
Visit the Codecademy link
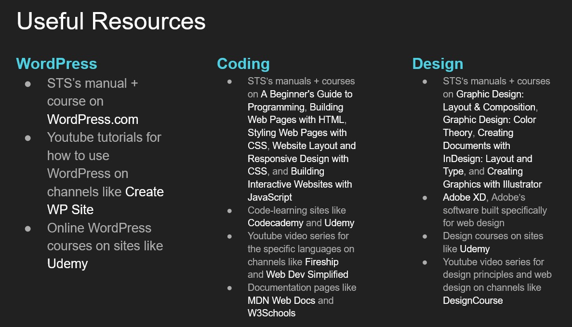pos(275,223)
